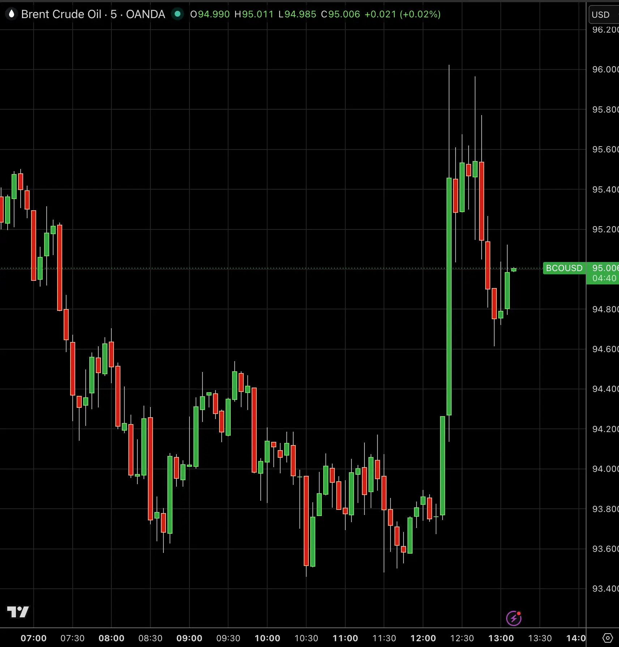The width and height of the screenshot is (619, 647).
Task: Click the 95.006 current price label on axis
Action: (605, 268)
